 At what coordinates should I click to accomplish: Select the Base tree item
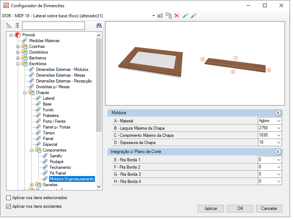click(47, 104)
